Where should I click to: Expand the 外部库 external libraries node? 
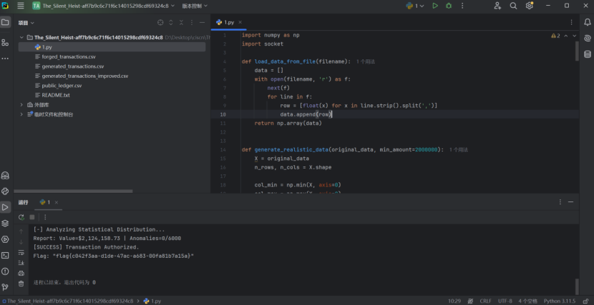tap(21, 104)
